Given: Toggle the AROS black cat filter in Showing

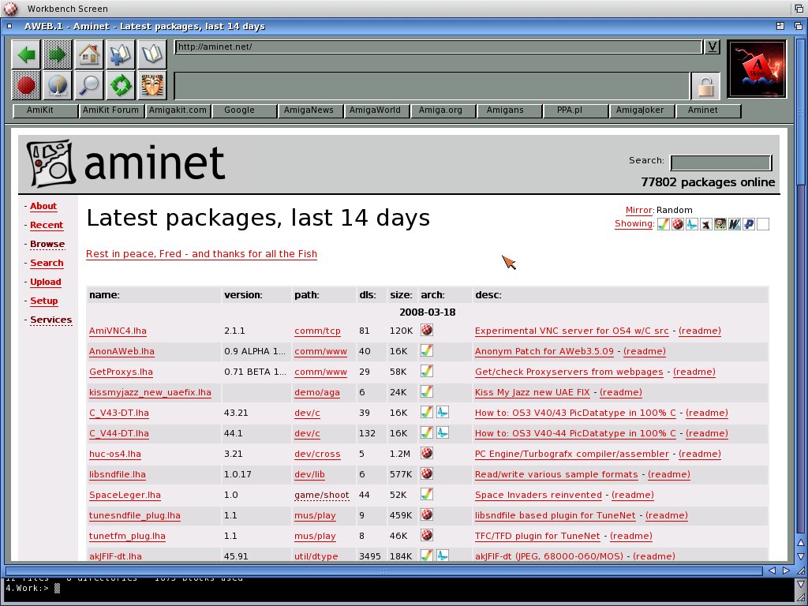Looking at the screenshot, I should click(706, 224).
